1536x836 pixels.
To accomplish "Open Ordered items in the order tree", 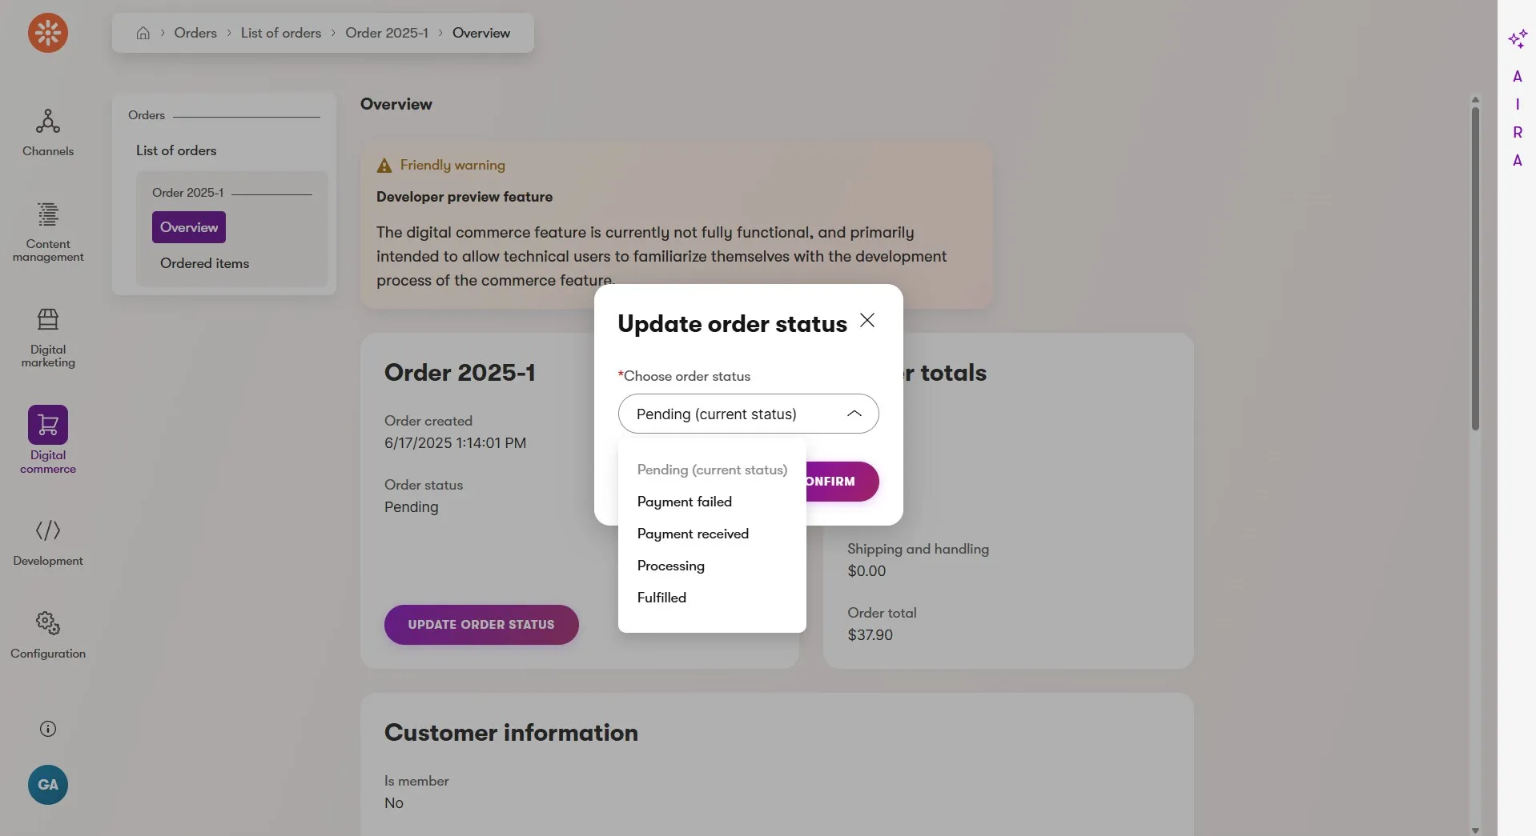I will 204,263.
